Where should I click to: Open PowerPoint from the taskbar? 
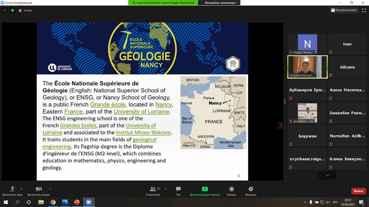pos(77,202)
